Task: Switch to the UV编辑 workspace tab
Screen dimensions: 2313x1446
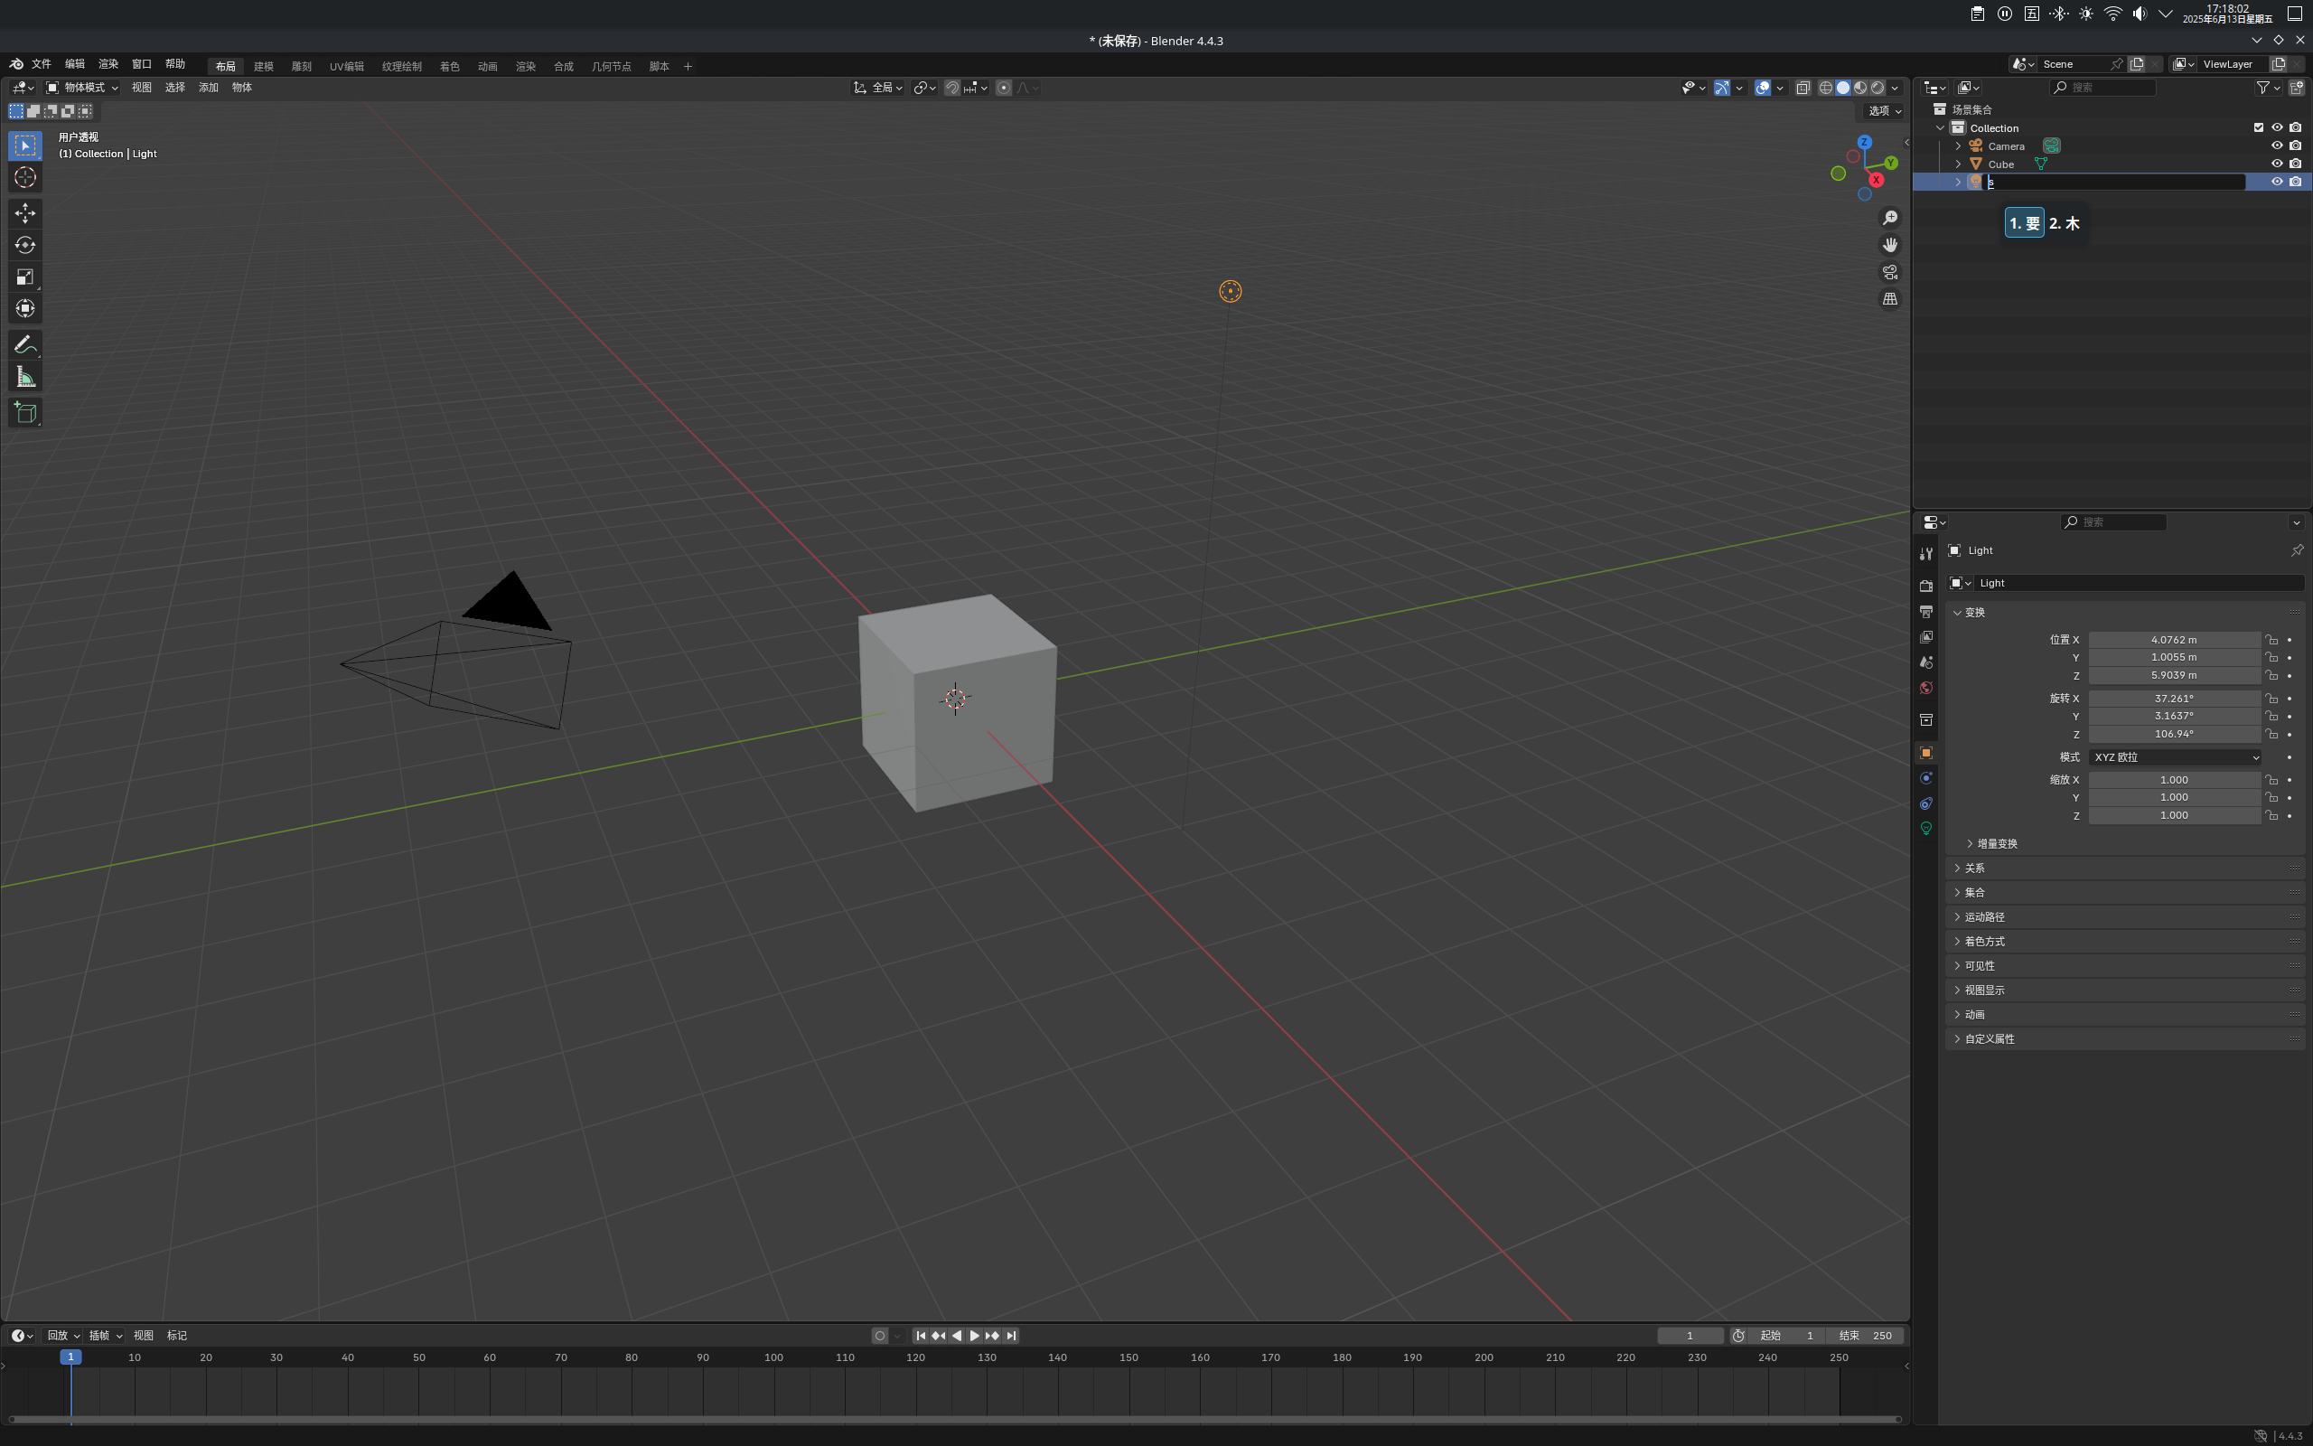Action: pyautogui.click(x=347, y=66)
